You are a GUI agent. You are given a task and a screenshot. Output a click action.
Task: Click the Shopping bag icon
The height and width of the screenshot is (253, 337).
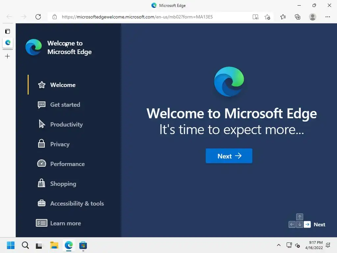41,183
